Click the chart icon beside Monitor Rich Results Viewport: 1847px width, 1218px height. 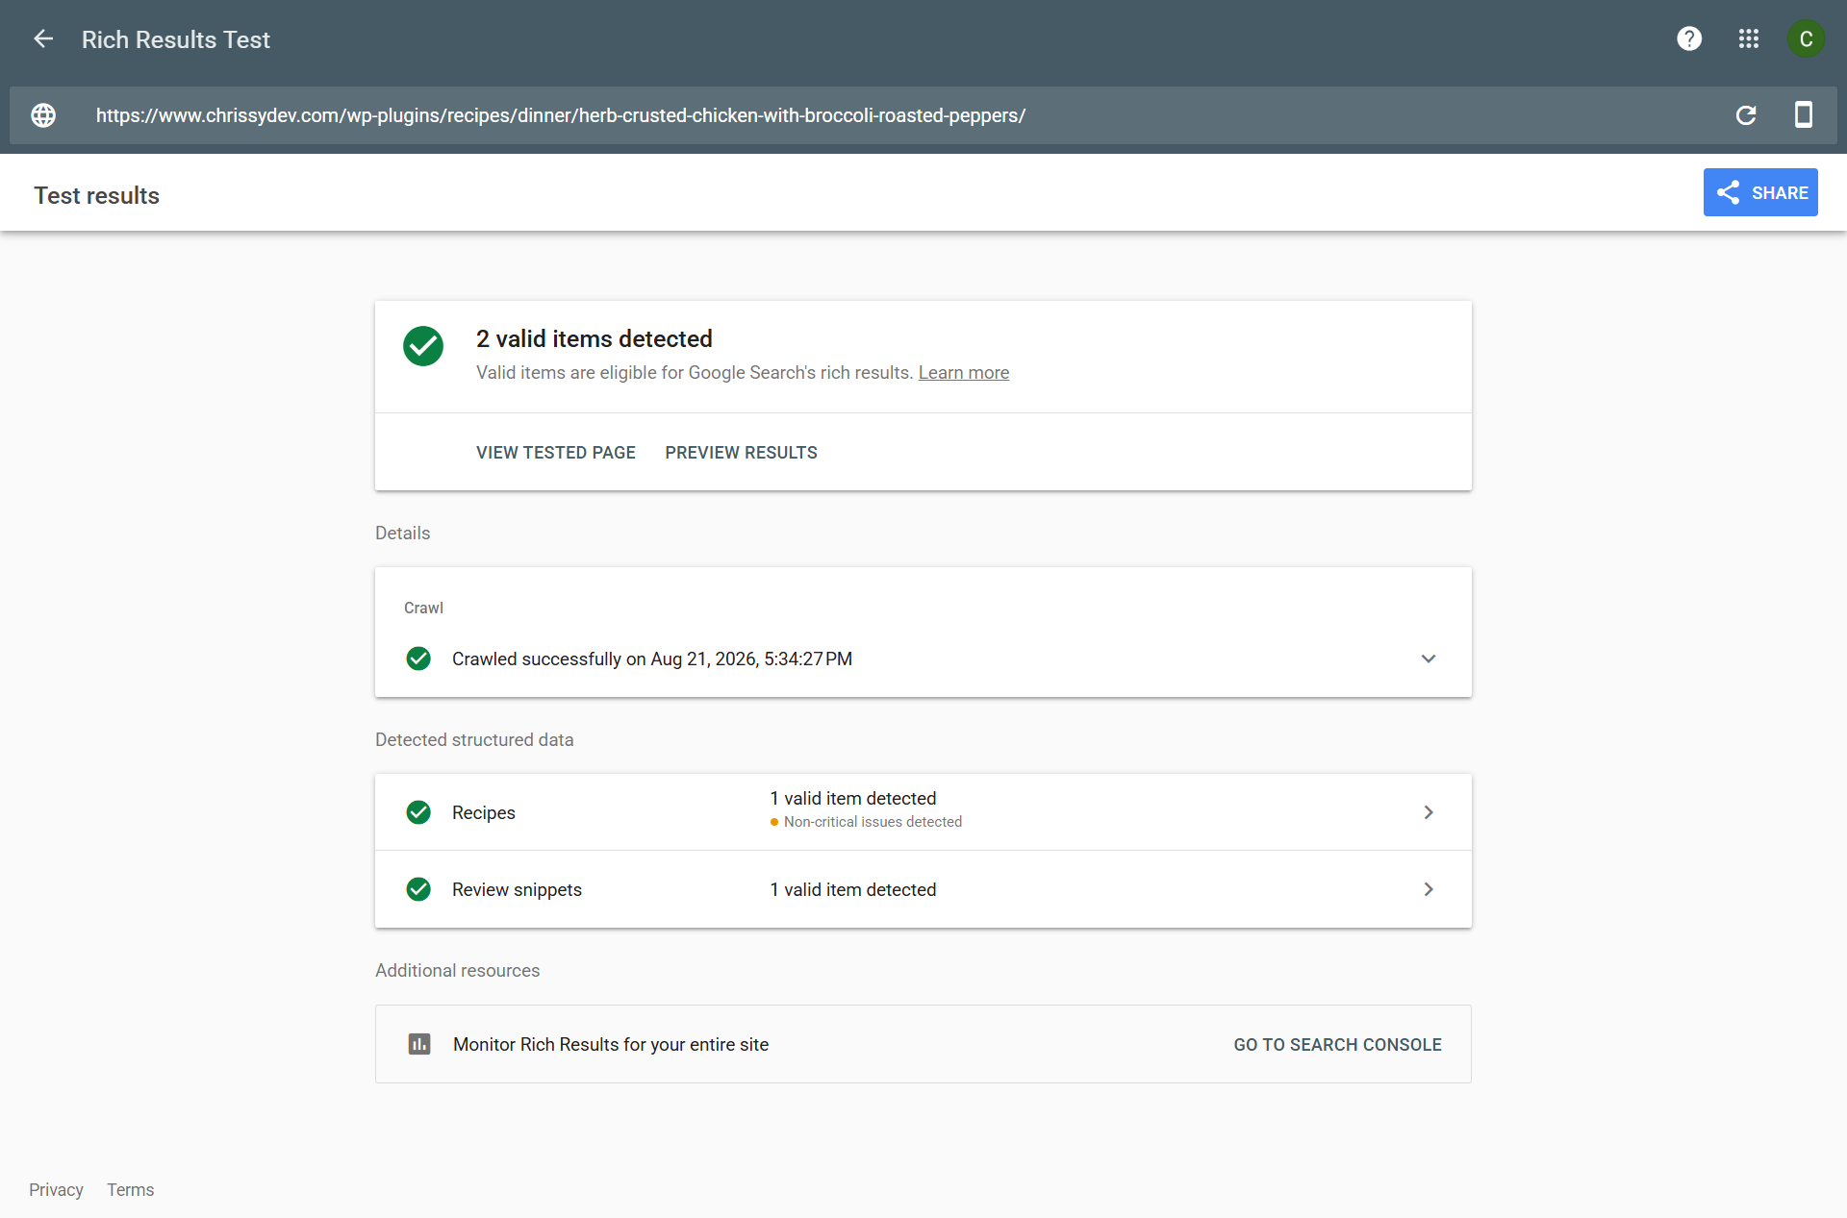(x=419, y=1044)
